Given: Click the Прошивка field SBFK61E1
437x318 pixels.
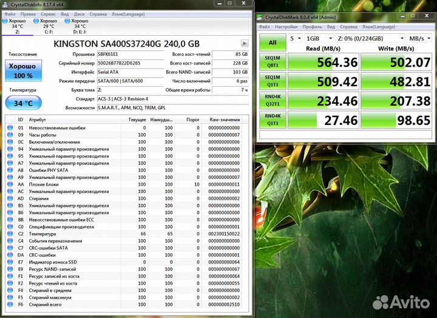Looking at the screenshot, I should (x=130, y=55).
